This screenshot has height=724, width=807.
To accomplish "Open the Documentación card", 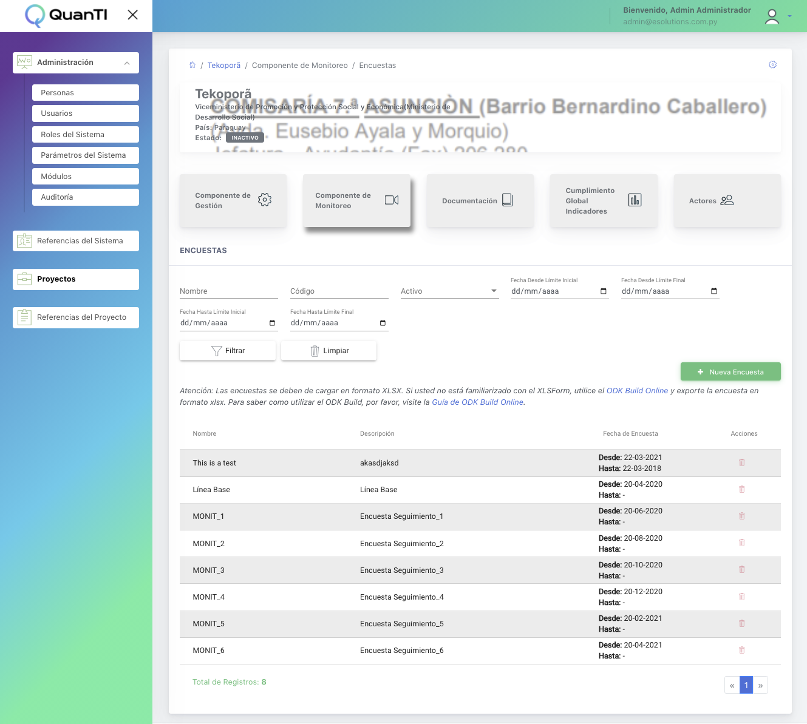I will pos(480,201).
